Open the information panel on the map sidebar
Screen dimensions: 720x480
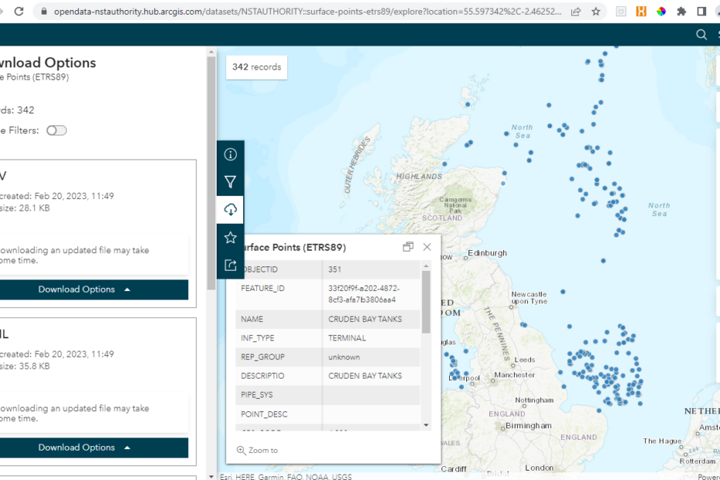230,154
